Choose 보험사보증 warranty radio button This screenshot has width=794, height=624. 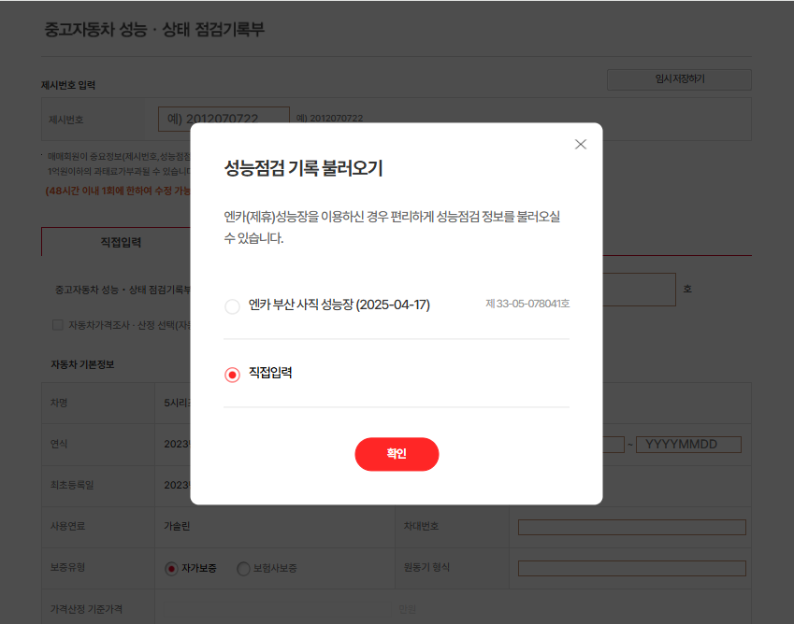tap(243, 568)
